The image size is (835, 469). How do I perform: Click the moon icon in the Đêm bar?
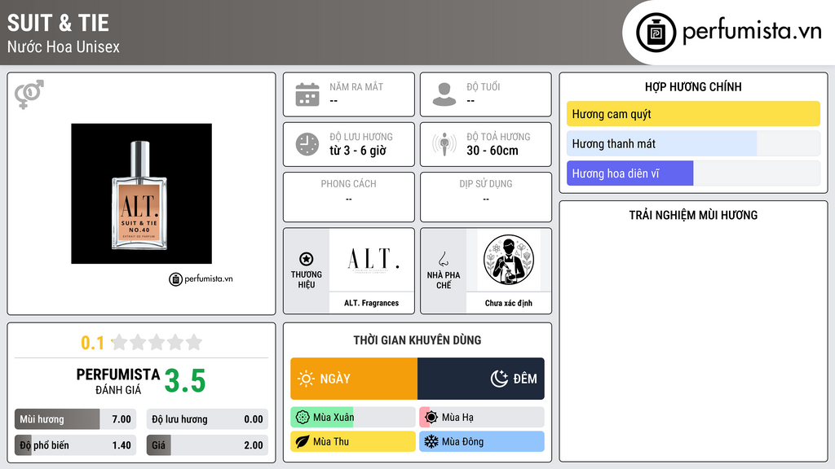click(499, 379)
